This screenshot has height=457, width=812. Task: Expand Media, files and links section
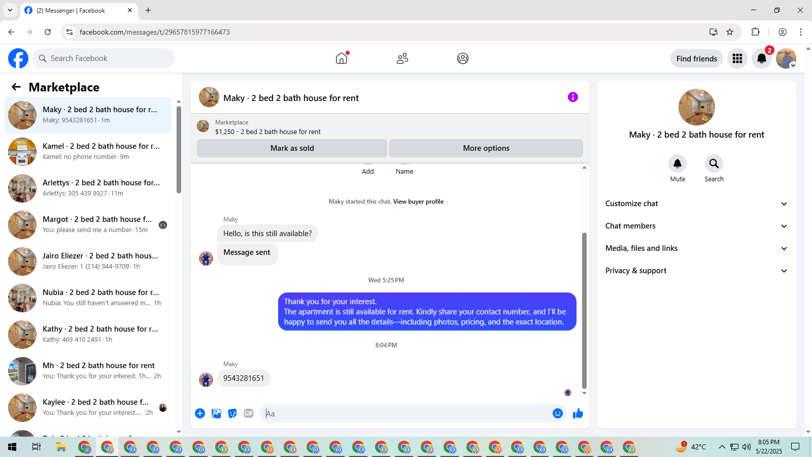click(696, 248)
